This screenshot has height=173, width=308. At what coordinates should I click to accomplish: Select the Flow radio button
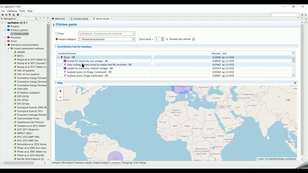(x=57, y=34)
